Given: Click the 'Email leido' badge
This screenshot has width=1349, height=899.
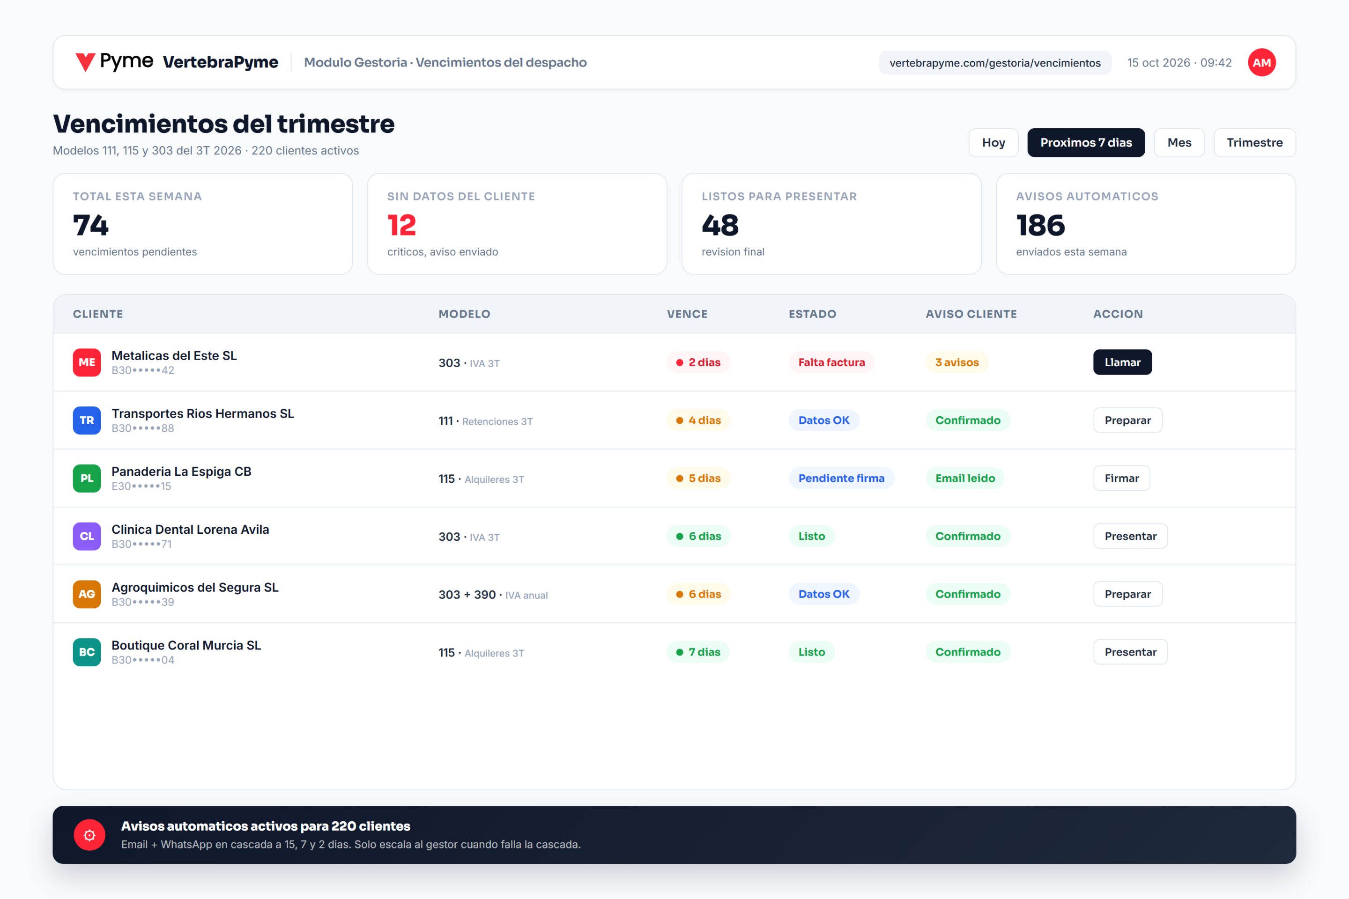Looking at the screenshot, I should point(965,478).
